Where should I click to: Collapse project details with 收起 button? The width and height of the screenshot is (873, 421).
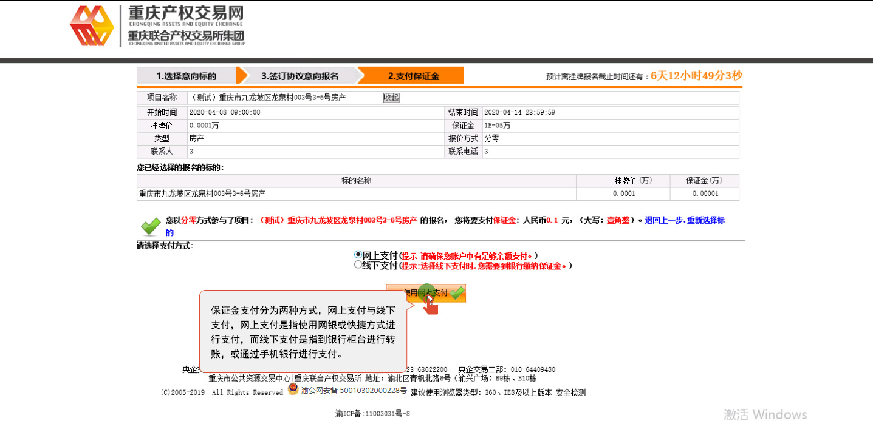tap(391, 97)
